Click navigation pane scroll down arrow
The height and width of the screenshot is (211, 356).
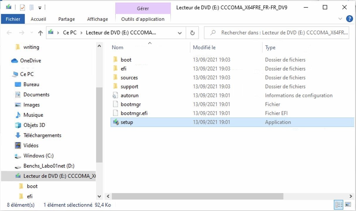tap(99, 196)
